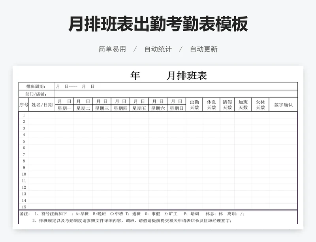Select row number 6
Viewport: 316px width, 242px height.
click(x=24, y=148)
